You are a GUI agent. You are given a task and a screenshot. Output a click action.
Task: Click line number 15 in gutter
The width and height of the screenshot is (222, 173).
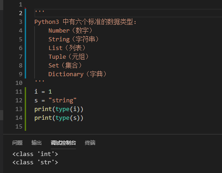[19, 127]
